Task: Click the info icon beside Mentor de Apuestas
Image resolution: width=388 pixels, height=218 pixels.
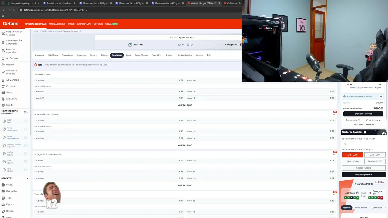Action: click(365, 132)
